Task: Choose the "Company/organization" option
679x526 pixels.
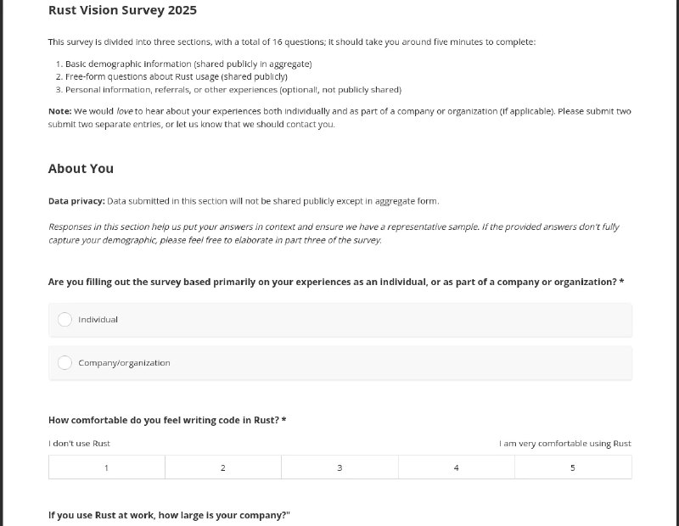Action: click(65, 362)
